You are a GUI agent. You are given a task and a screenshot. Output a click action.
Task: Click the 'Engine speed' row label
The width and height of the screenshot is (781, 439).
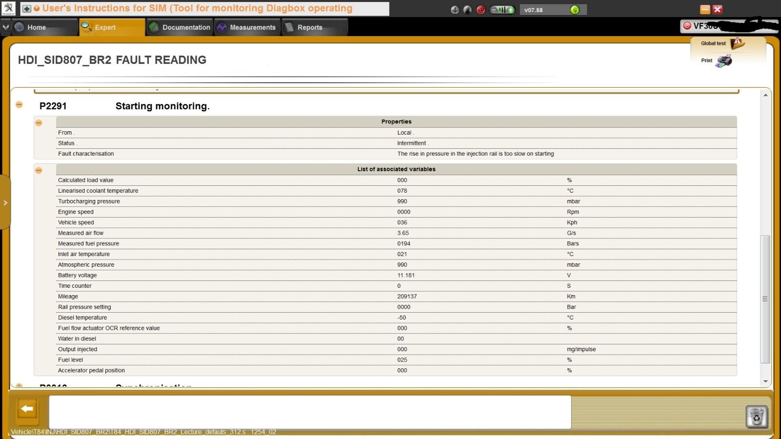(76, 212)
